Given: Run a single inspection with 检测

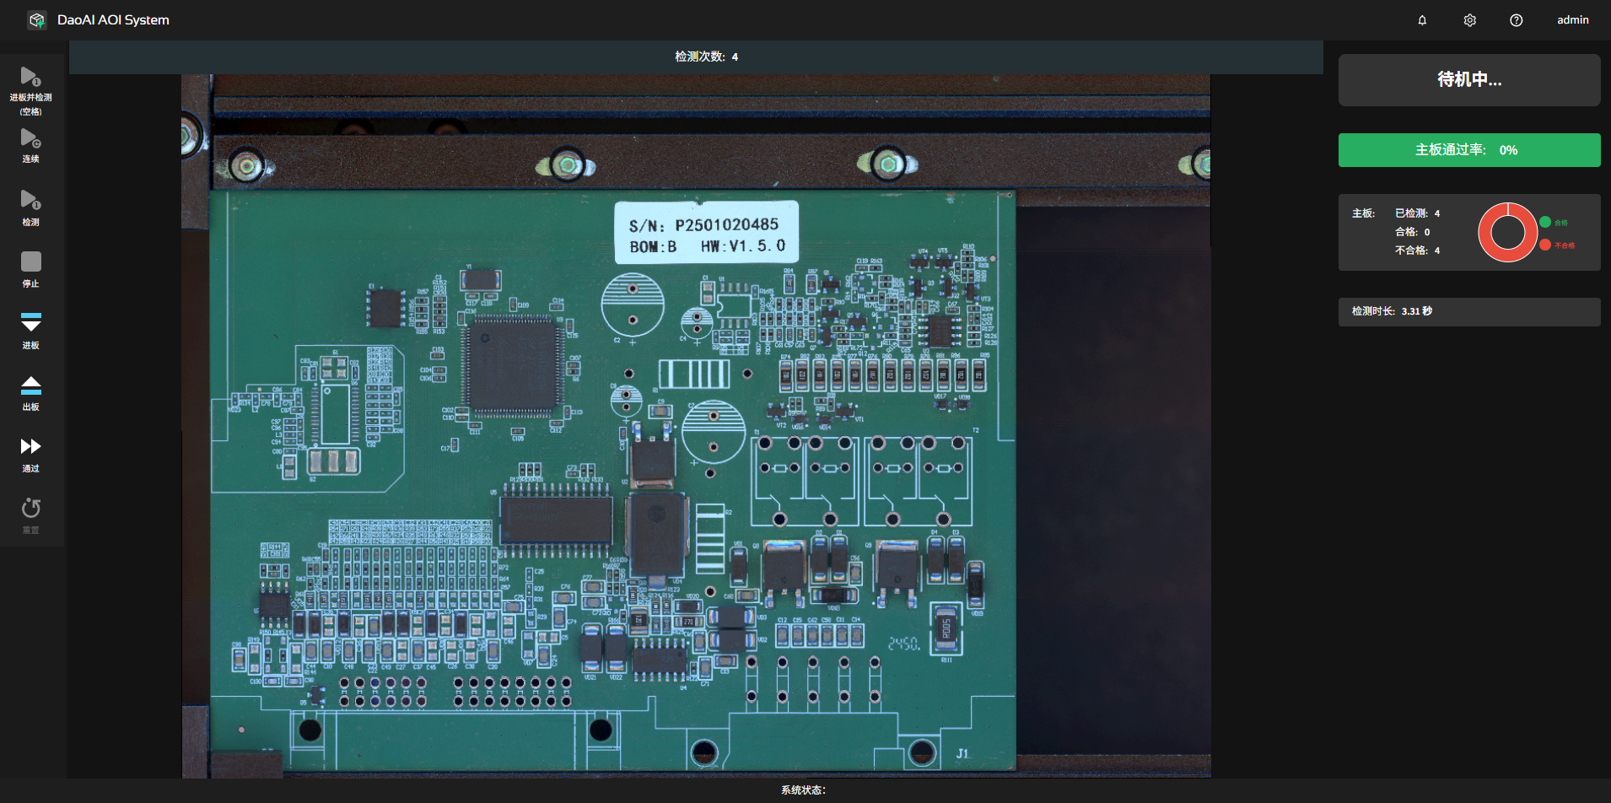Looking at the screenshot, I should tap(30, 201).
